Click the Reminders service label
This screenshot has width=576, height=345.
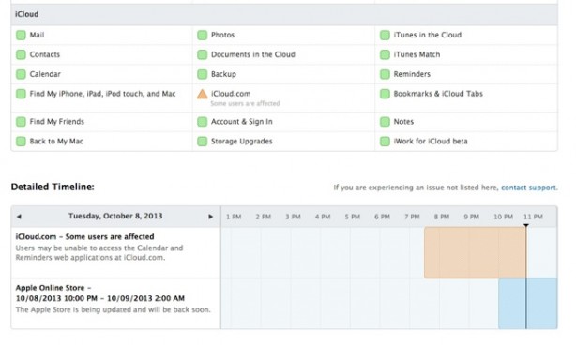click(412, 74)
